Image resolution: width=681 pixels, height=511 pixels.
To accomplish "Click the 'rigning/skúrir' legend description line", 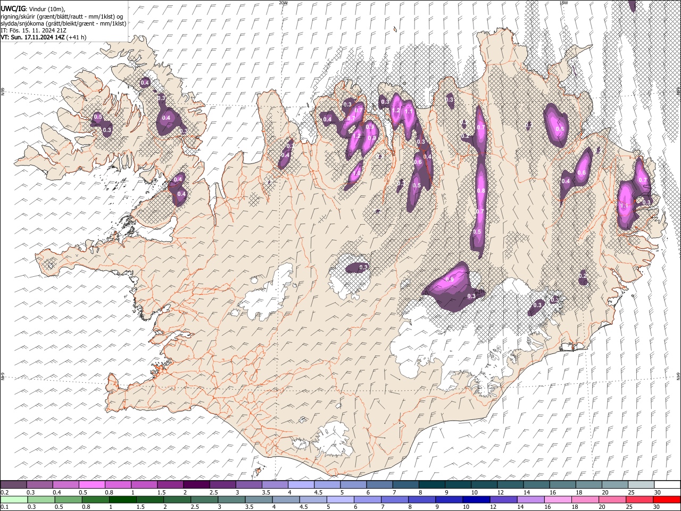I will tap(63, 17).
